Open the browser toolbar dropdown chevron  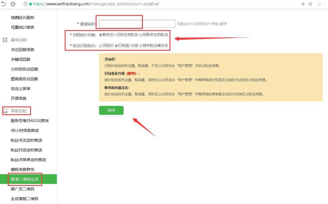[319, 4]
